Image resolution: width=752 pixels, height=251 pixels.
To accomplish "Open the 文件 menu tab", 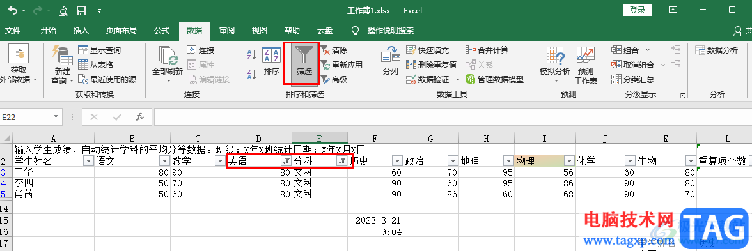I will tap(13, 31).
